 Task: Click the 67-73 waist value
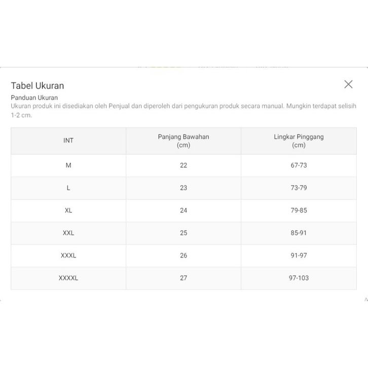pyautogui.click(x=299, y=165)
